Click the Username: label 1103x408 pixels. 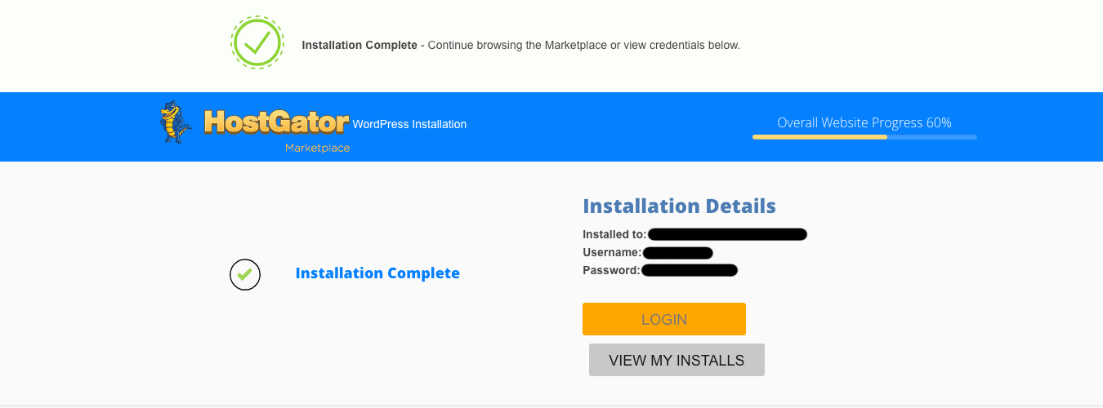[x=612, y=253]
